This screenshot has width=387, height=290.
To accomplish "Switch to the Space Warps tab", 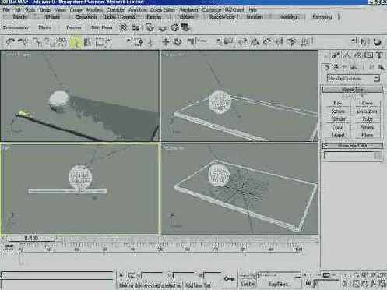I will tap(221, 17).
